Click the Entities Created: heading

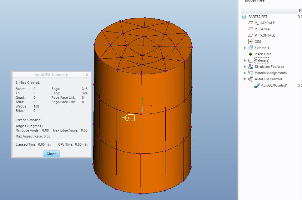pos(28,82)
